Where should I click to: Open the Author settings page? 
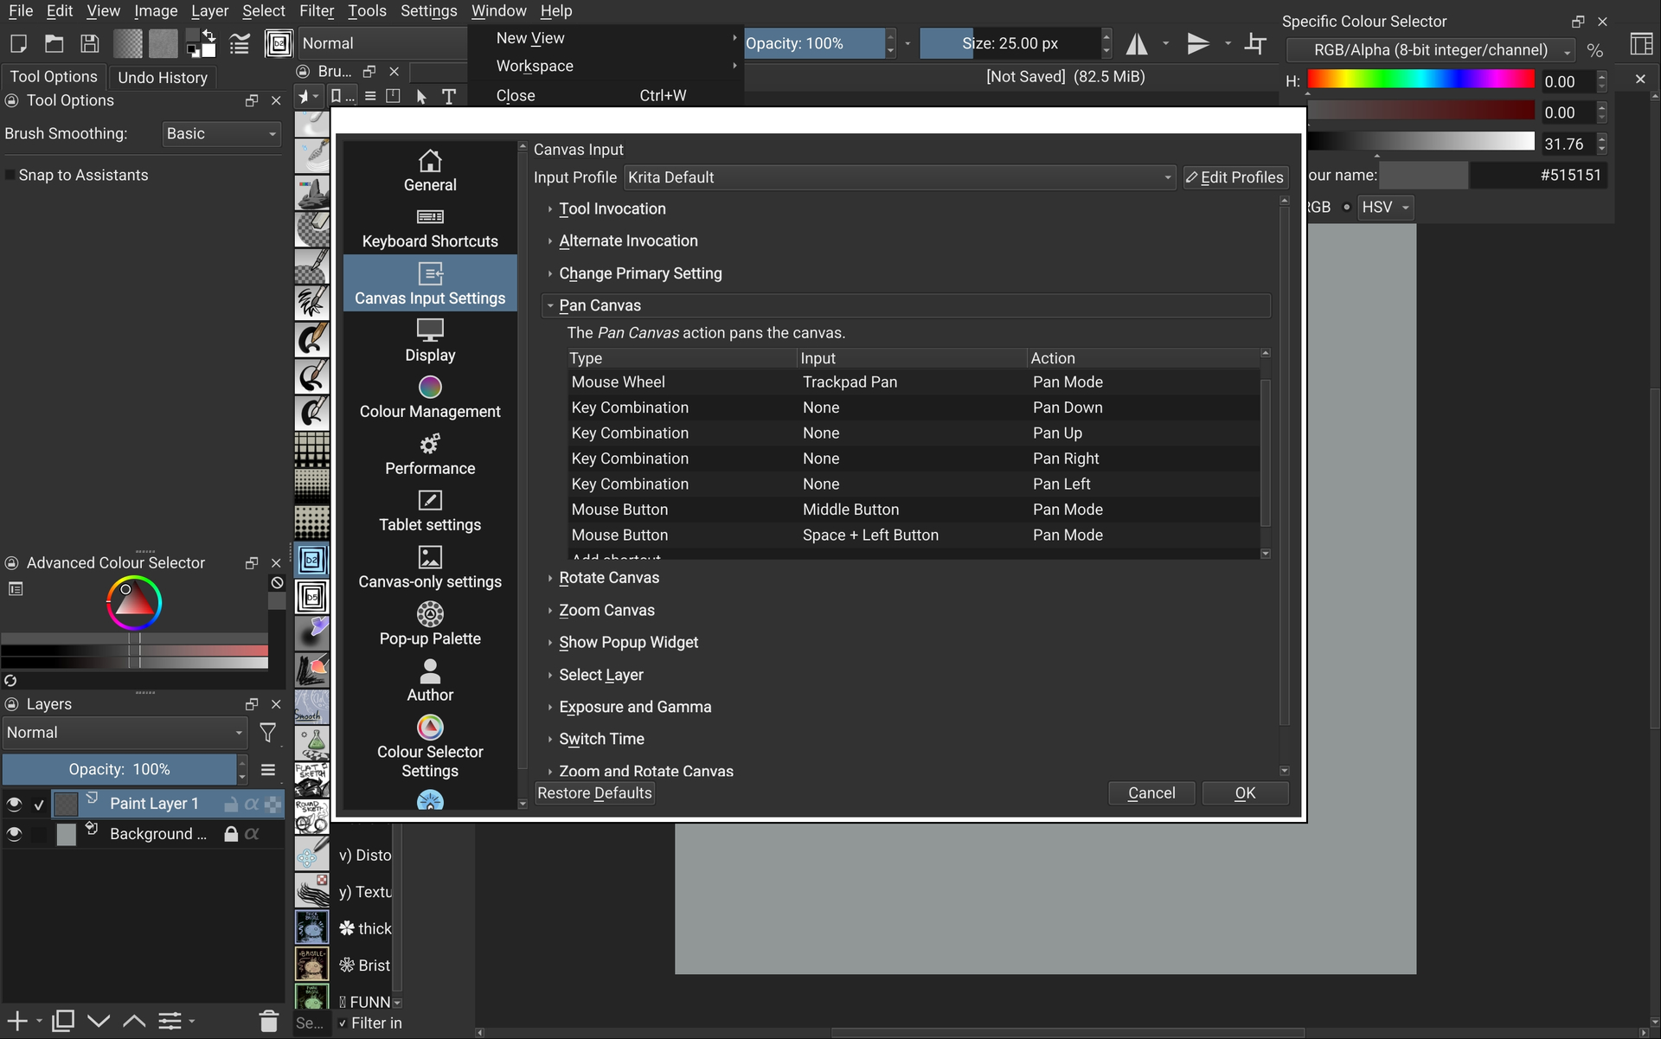[430, 682]
